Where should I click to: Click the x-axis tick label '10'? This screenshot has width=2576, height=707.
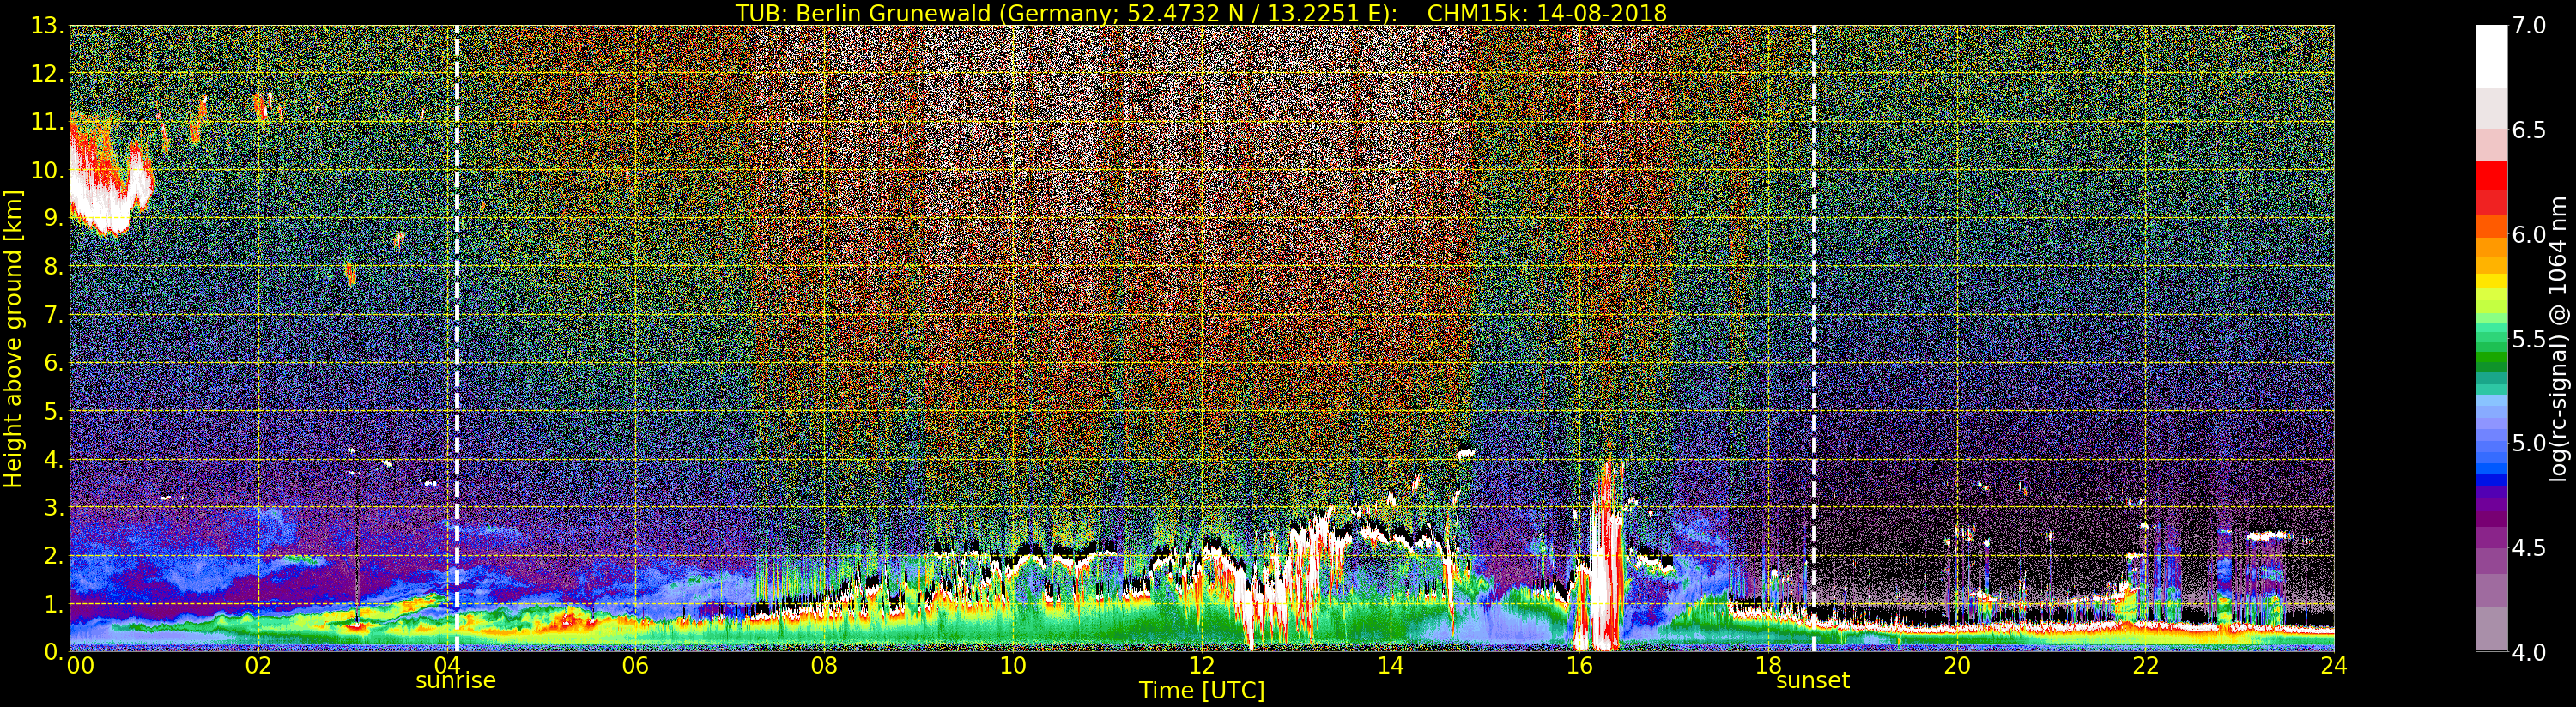coord(1013,665)
